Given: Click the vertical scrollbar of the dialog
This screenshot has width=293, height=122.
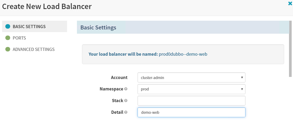Looking at the screenshot, I should coord(290,48).
